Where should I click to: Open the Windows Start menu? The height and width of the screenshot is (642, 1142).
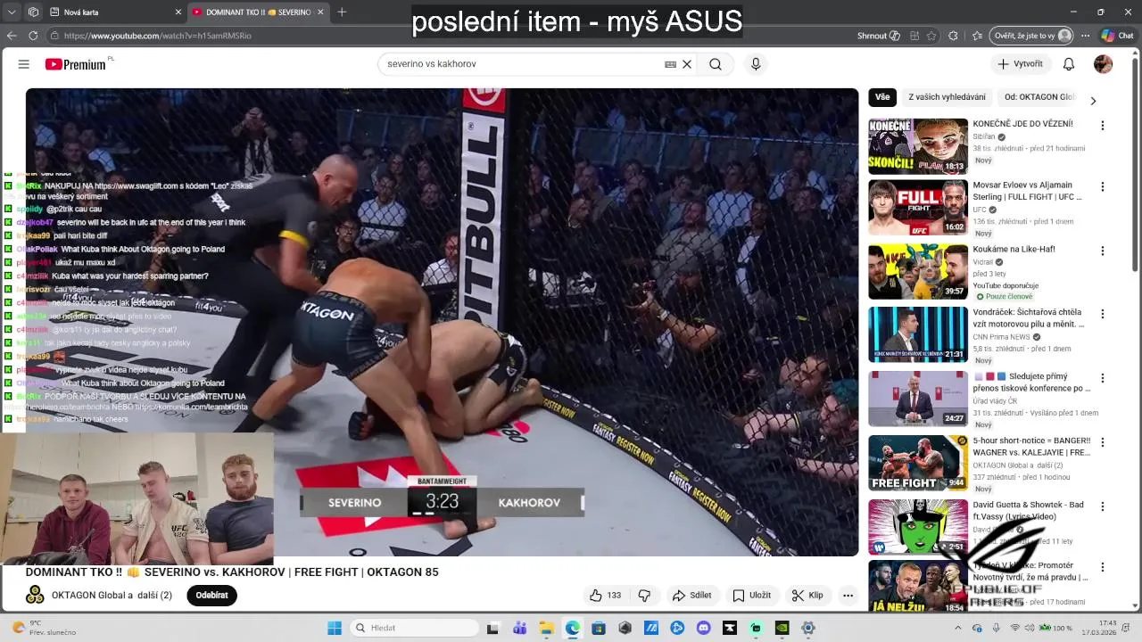tap(335, 628)
